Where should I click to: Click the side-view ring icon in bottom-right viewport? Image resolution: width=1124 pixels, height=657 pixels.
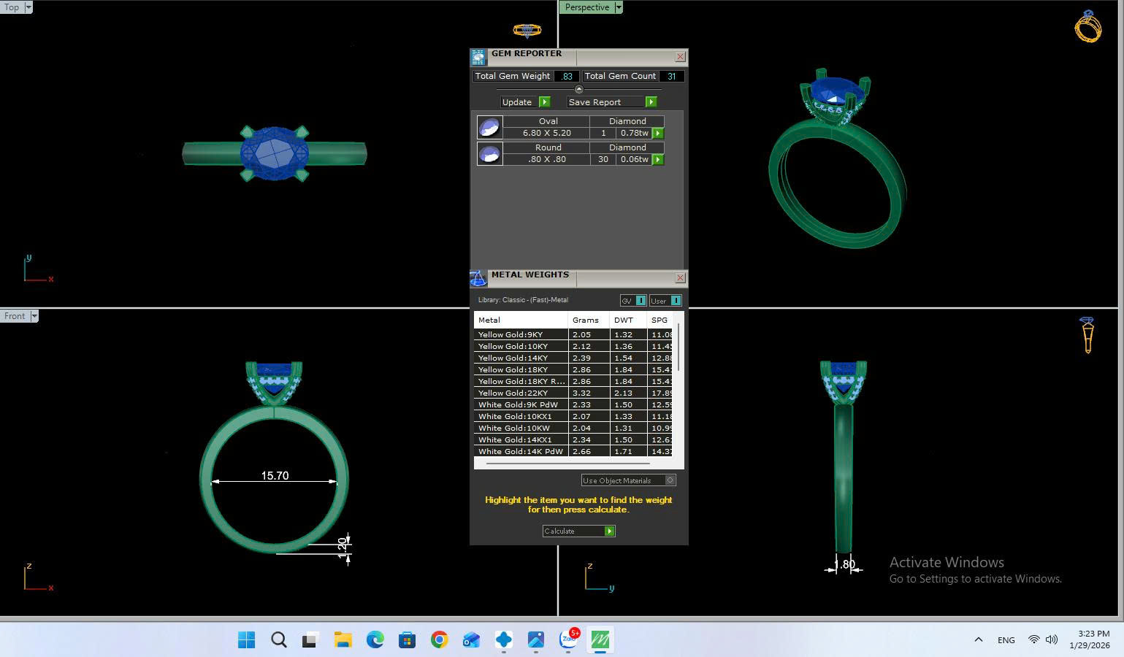[1087, 335]
